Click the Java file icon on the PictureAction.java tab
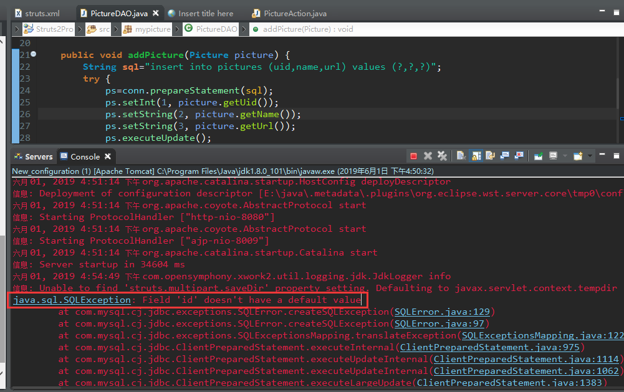This screenshot has height=392, width=624. (x=255, y=12)
